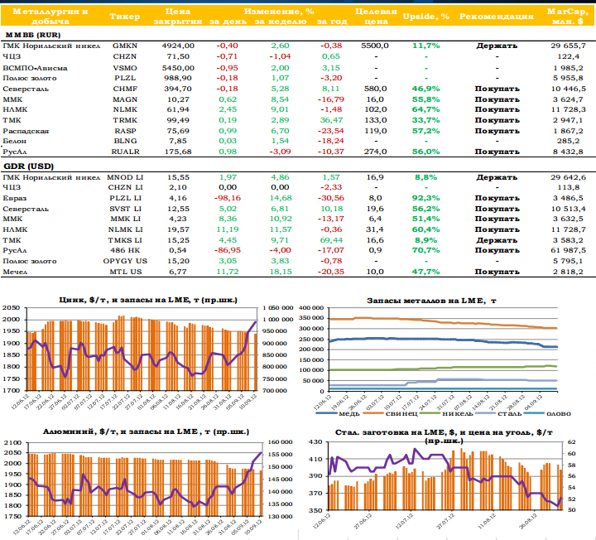The width and height of the screenshot is (596, 540).
Task: Select the 'Мечел' company name
Action: [15, 272]
